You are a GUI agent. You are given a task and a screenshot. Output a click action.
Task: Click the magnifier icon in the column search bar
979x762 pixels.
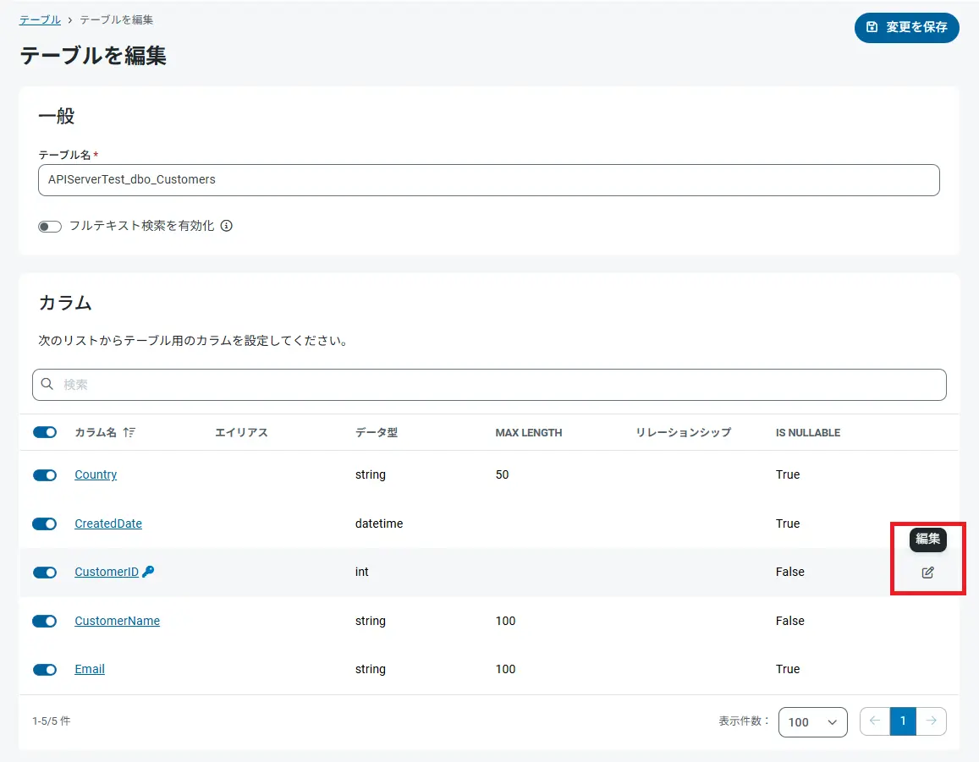point(47,384)
